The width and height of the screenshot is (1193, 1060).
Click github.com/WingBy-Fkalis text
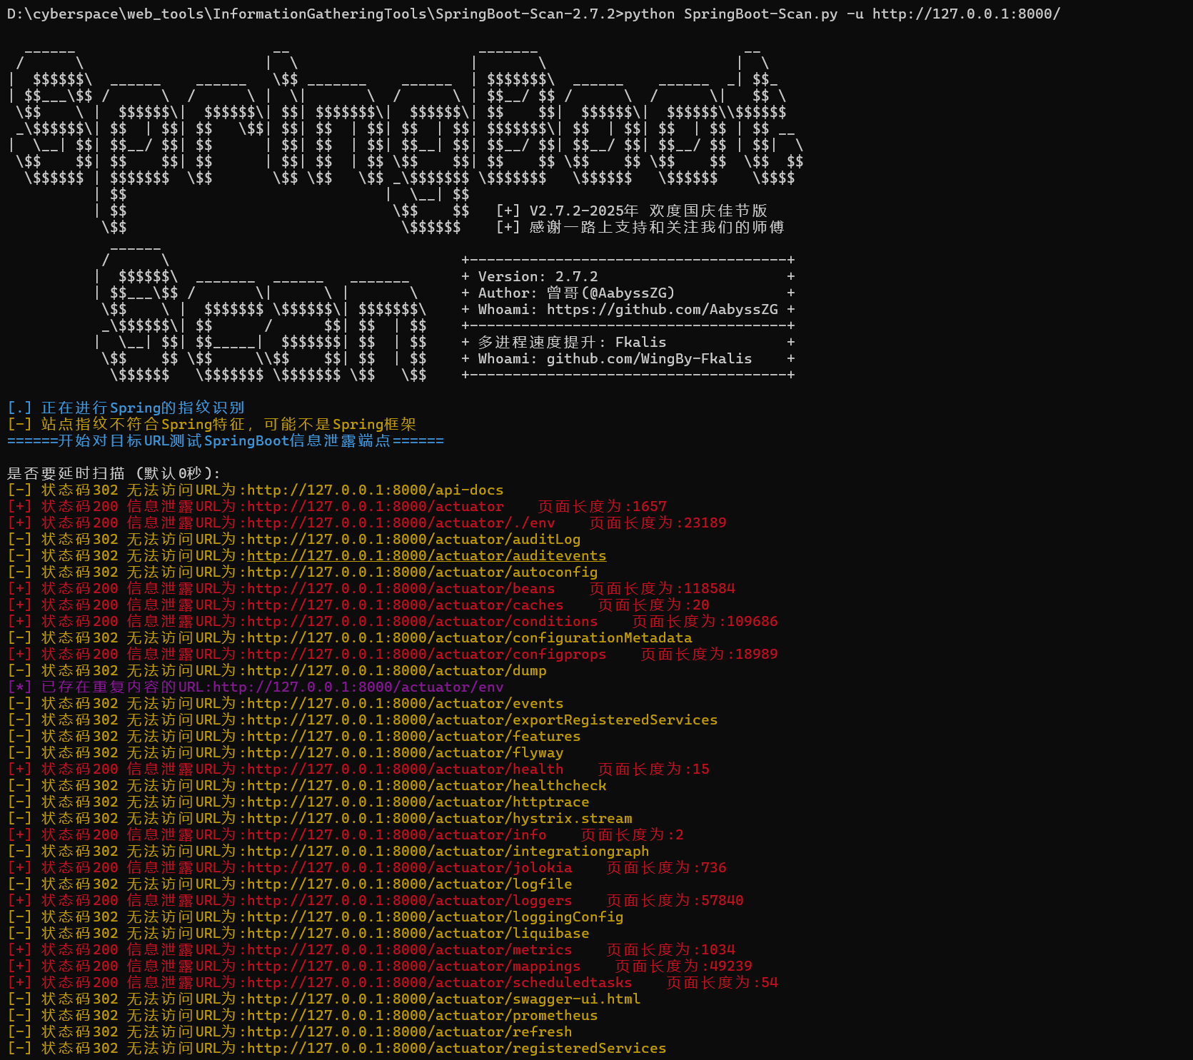tap(649, 358)
